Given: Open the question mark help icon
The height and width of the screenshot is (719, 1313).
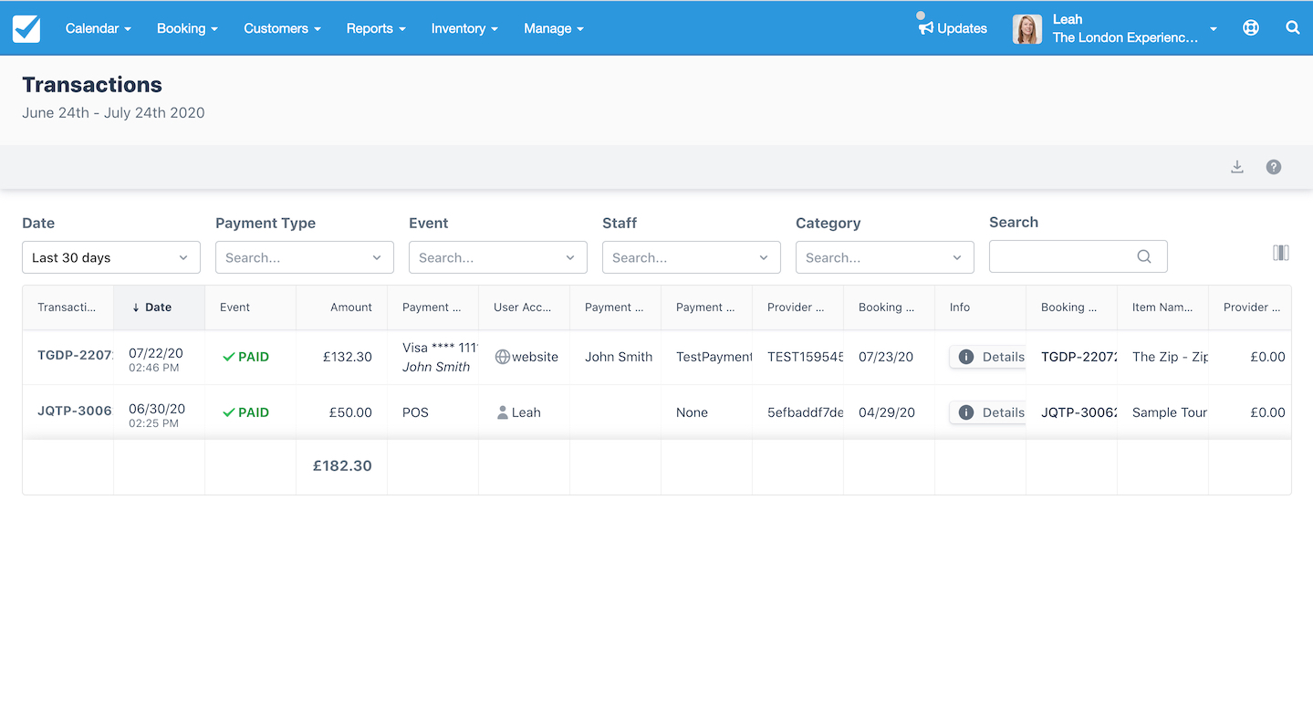Looking at the screenshot, I should point(1274,167).
